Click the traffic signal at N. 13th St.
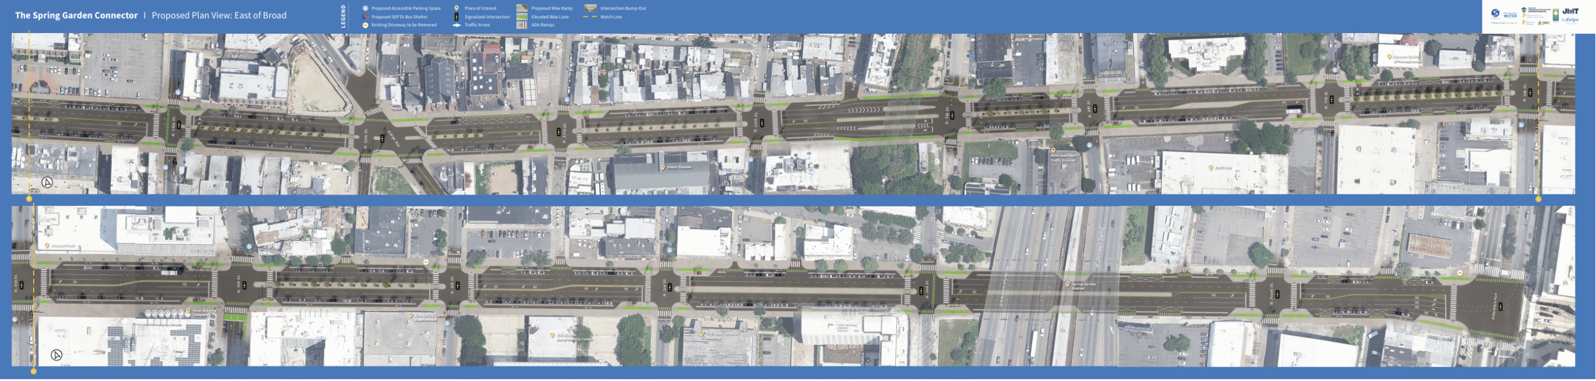This screenshot has height=381, width=1596. point(179,125)
